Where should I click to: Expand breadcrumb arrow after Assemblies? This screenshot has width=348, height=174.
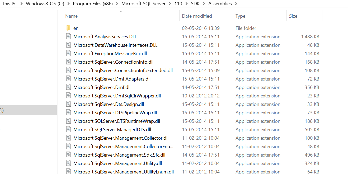pos(236,4)
